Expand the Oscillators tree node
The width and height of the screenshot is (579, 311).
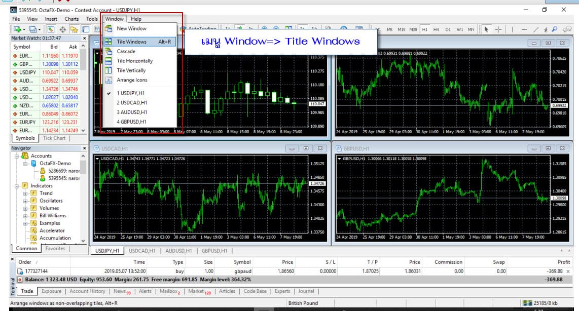click(x=25, y=201)
